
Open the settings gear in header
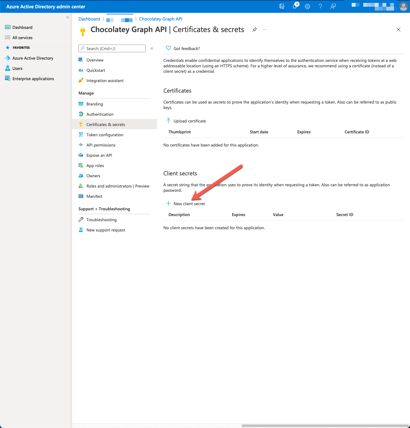coord(307,6)
